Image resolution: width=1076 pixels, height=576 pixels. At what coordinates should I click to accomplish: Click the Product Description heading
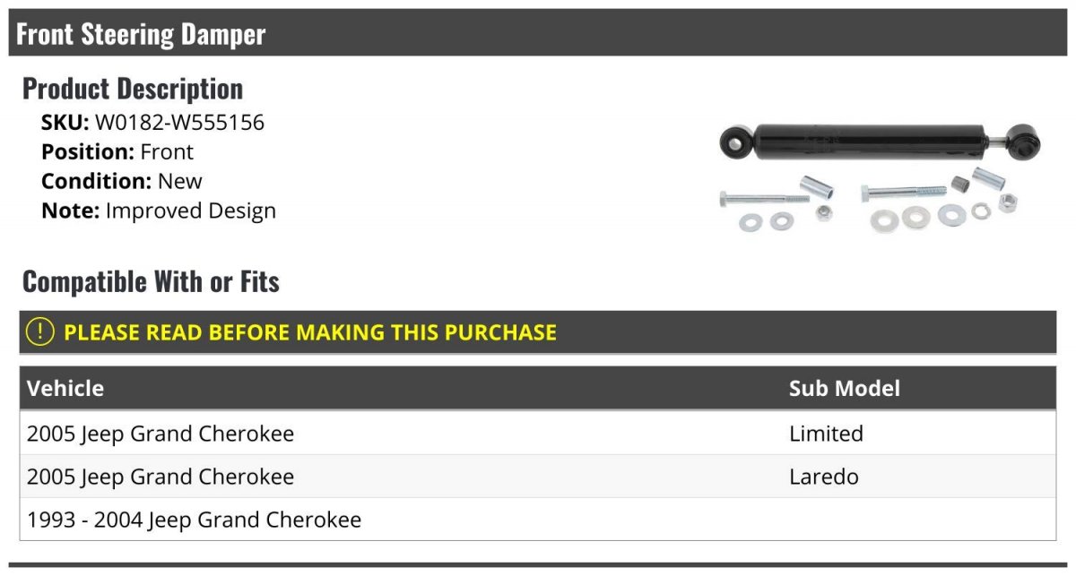pos(133,88)
